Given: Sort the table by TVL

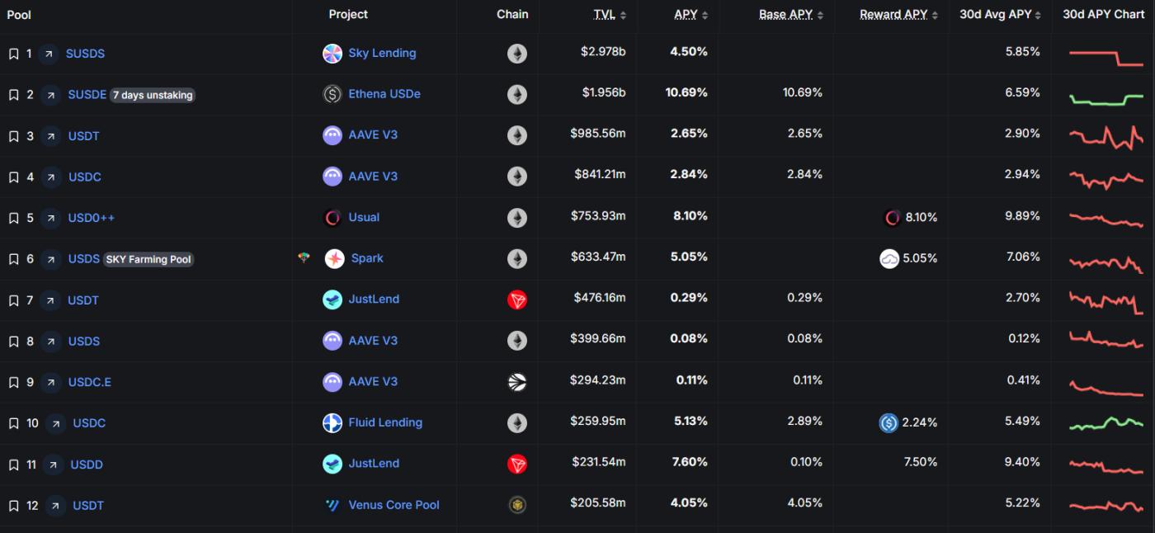Looking at the screenshot, I should (x=607, y=14).
